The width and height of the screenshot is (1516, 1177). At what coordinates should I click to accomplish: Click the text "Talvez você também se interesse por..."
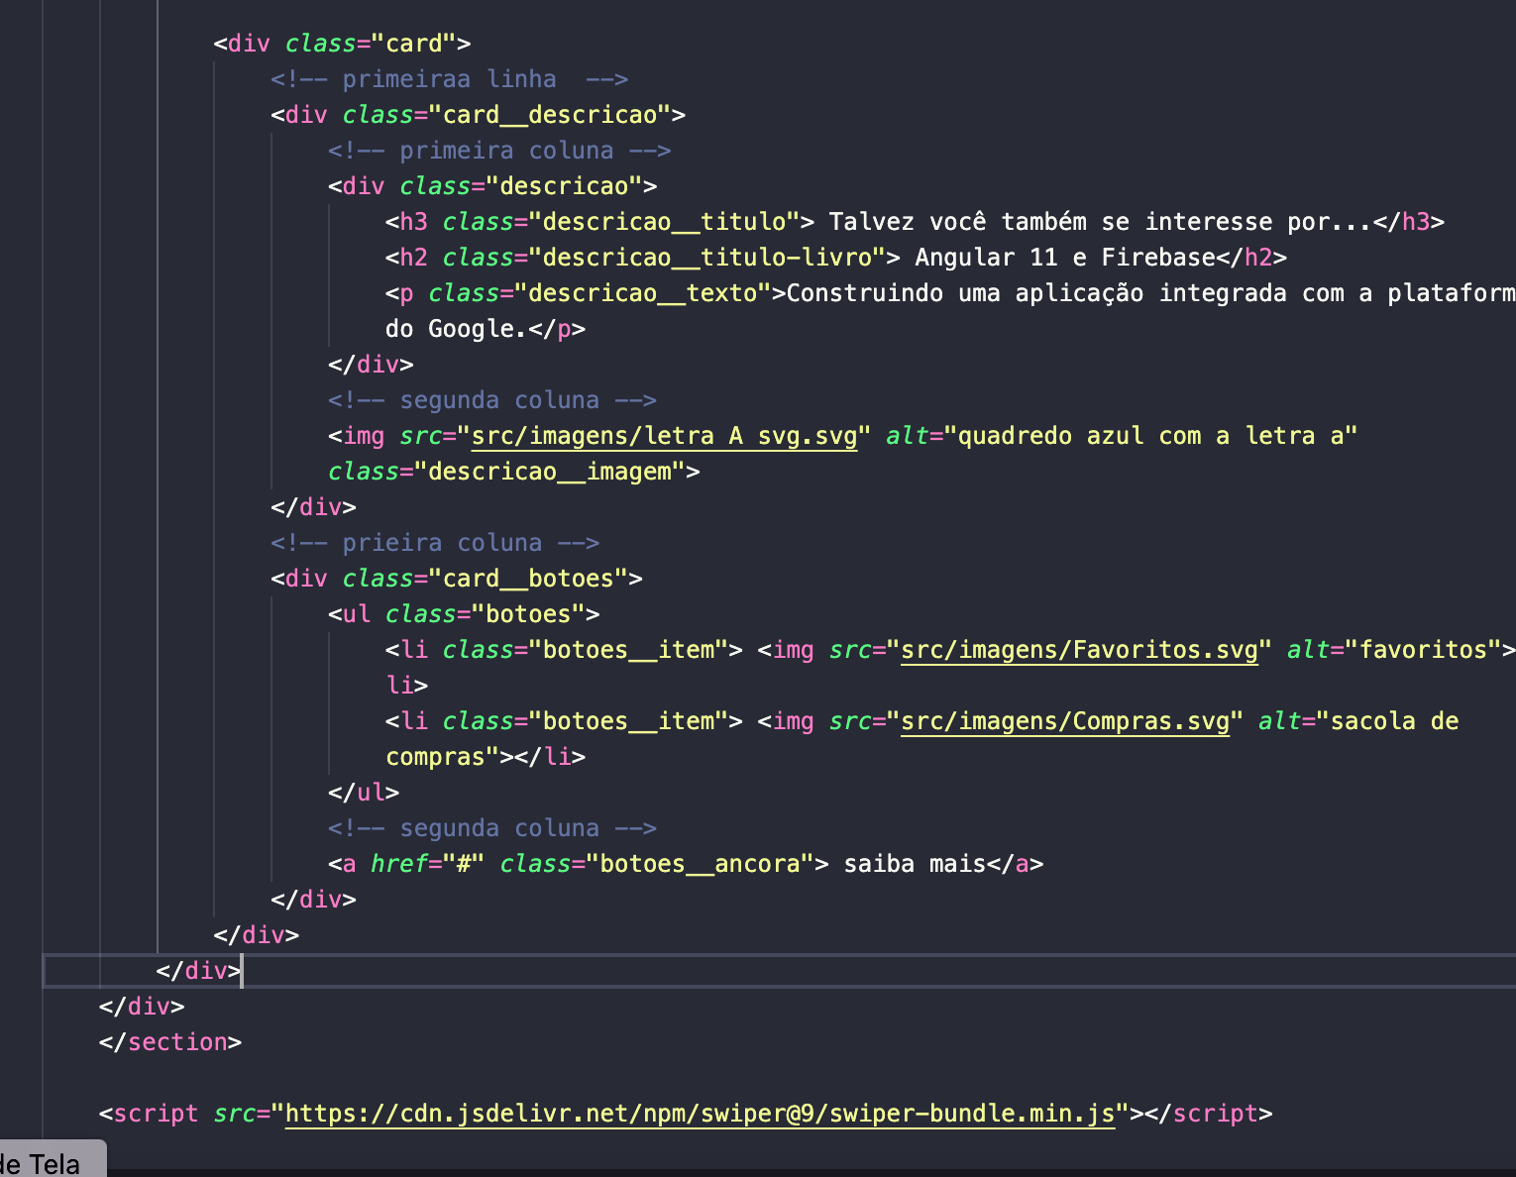pyautogui.click(x=1100, y=222)
